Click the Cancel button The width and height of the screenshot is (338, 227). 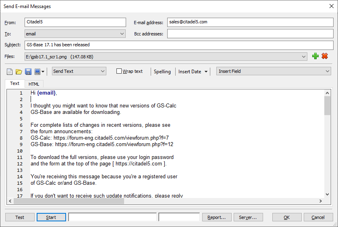point(318,217)
